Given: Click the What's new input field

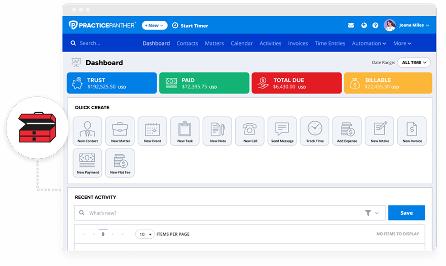Looking at the screenshot, I should [223, 213].
